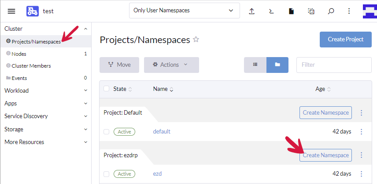Favorite the Projects/Namespaces page with star
Viewport: 377px width, 184px height.
196,40
